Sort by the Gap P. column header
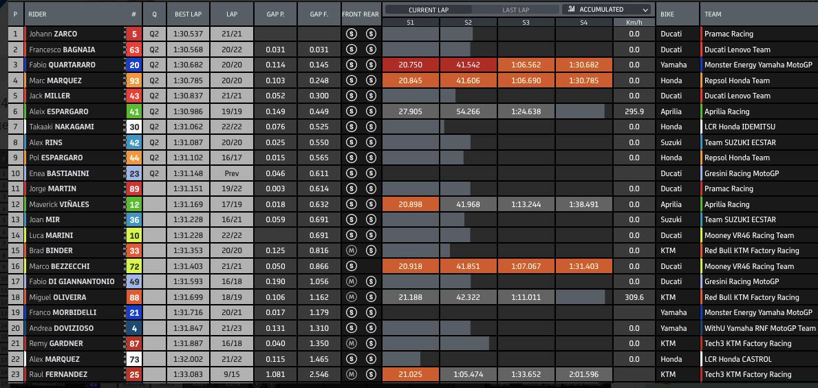 pos(275,14)
